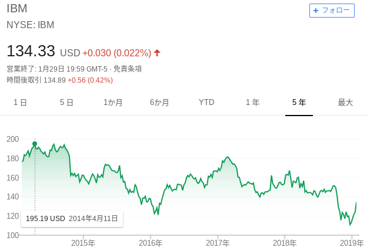367x251 pixels.
Task: Click the 160 y-axis label
Action: pos(12,178)
